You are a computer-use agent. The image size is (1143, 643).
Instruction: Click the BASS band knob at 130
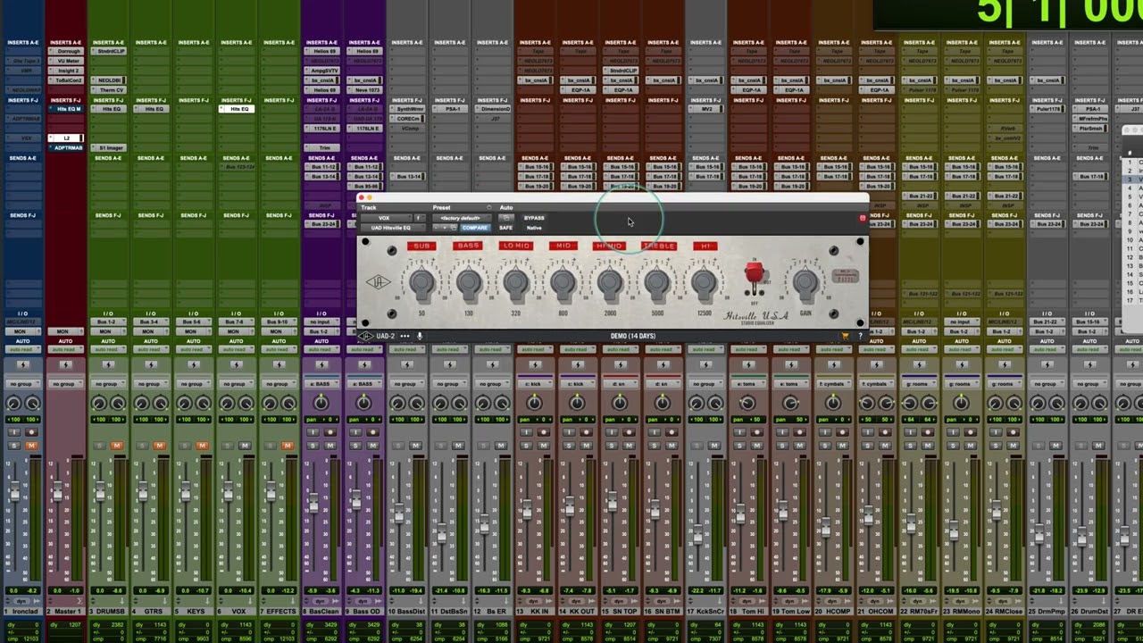pyautogui.click(x=469, y=283)
